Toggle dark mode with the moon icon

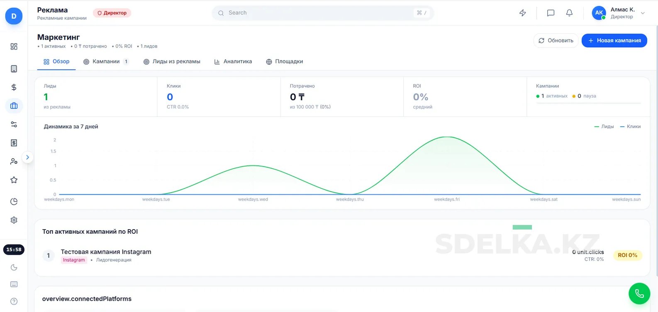[14, 267]
